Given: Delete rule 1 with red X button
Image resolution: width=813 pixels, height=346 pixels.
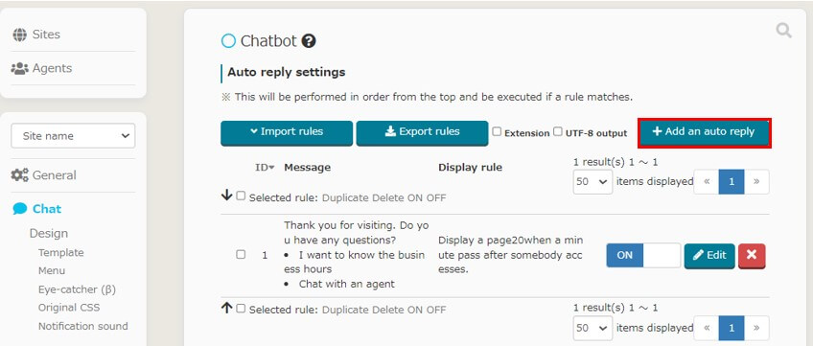Looking at the screenshot, I should [x=752, y=255].
